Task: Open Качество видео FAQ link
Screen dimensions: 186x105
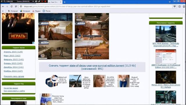Action: pos(11,88)
